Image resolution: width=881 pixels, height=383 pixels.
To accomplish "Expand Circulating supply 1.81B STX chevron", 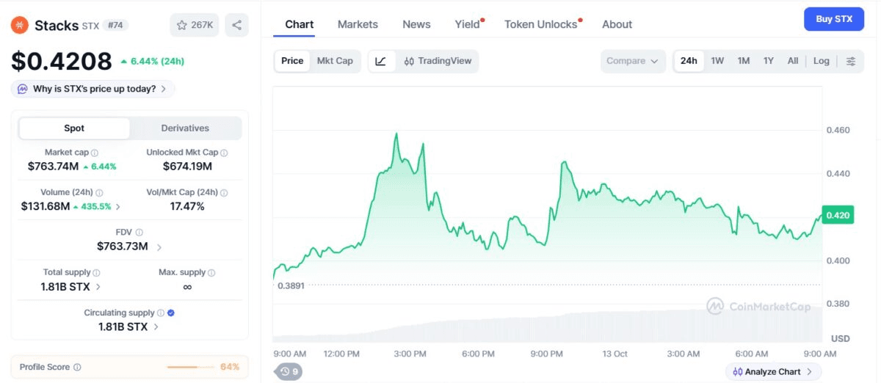I will [156, 327].
